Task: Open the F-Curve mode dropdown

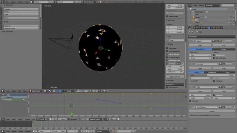Action: point(41,119)
